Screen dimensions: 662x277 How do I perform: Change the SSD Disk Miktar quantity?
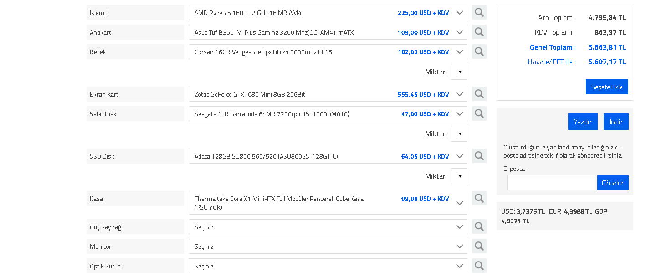(459, 176)
